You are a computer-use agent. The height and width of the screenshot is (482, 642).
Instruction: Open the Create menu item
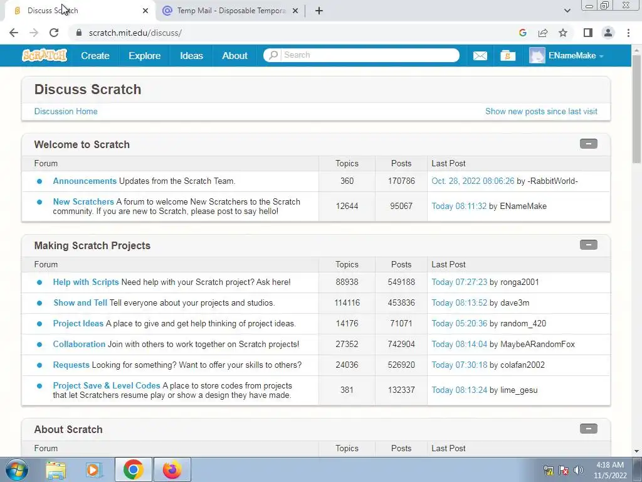pyautogui.click(x=95, y=56)
